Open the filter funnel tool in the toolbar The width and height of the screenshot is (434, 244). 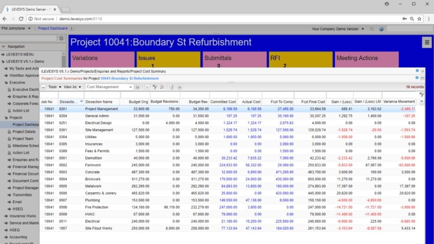coord(155,87)
